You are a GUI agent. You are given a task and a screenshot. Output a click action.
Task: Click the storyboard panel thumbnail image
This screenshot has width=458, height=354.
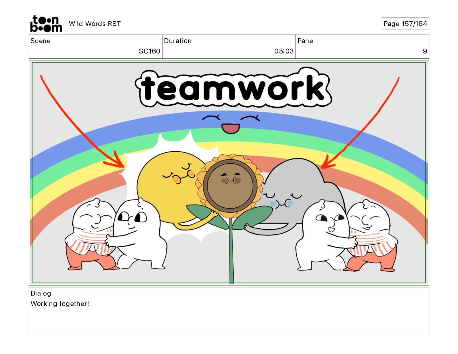(229, 173)
